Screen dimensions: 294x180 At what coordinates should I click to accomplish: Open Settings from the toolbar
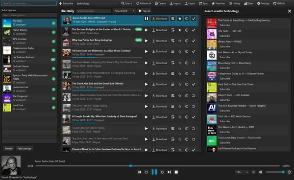(x=263, y=3)
